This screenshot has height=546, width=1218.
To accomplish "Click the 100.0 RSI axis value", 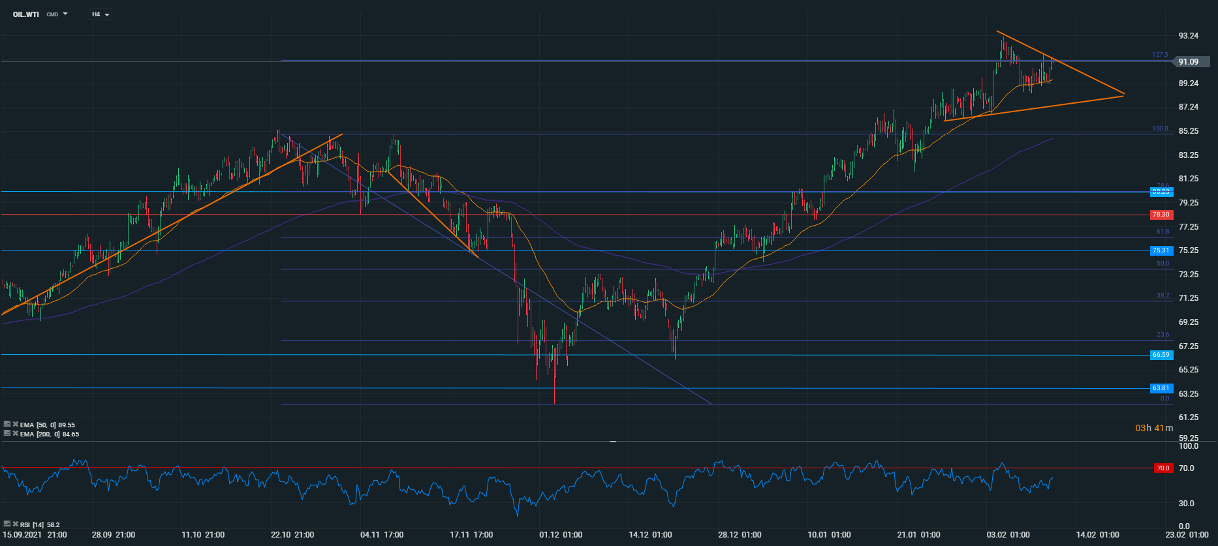I will (x=1188, y=446).
